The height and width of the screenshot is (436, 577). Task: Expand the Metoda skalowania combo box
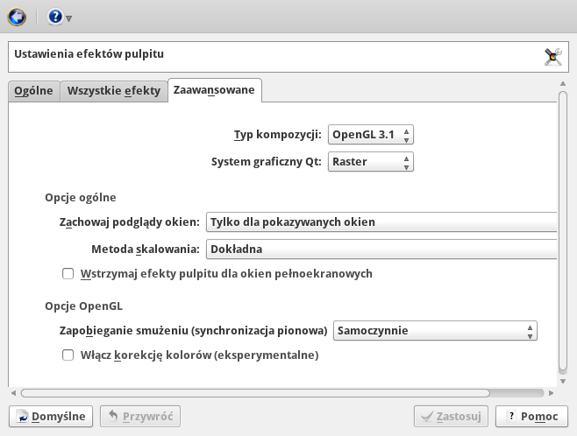(381, 250)
